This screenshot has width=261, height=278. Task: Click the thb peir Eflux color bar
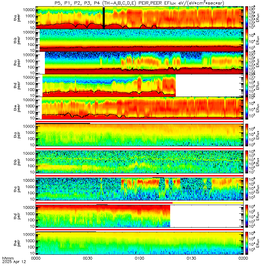point(247,162)
